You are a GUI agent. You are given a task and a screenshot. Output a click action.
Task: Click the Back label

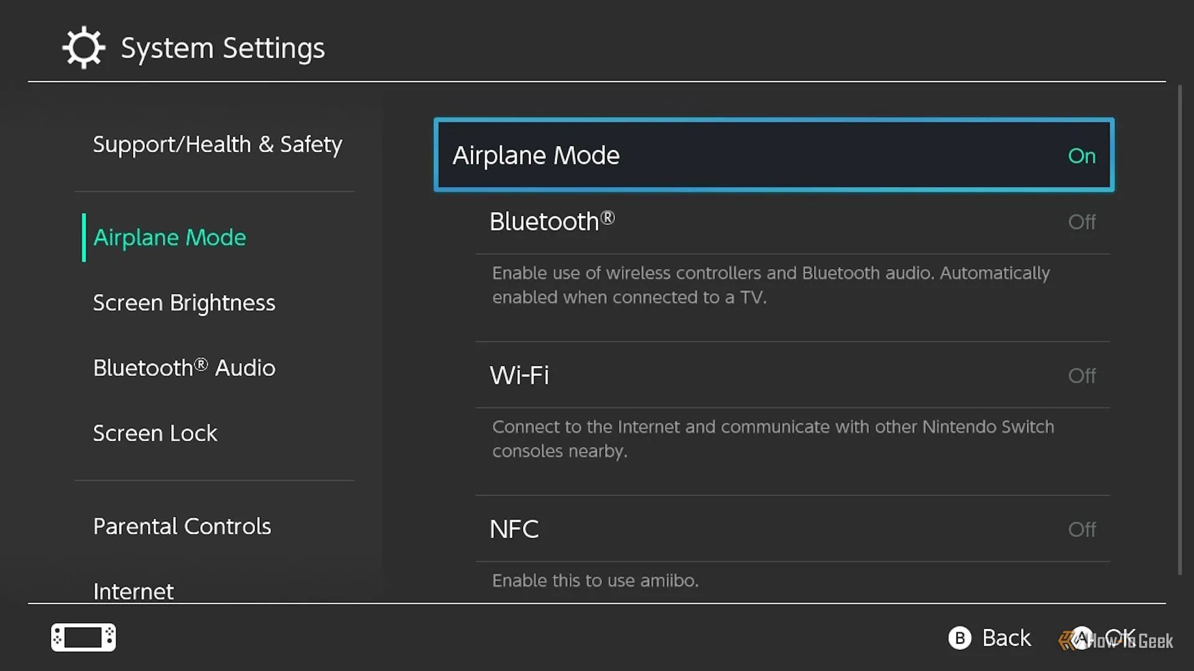click(1006, 638)
